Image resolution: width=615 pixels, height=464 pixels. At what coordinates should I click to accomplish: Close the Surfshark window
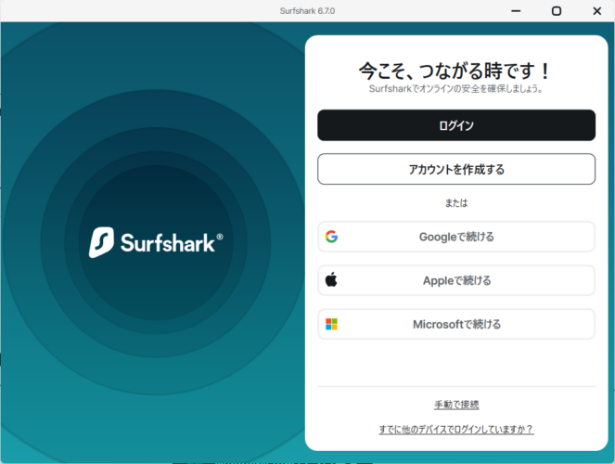tap(596, 11)
